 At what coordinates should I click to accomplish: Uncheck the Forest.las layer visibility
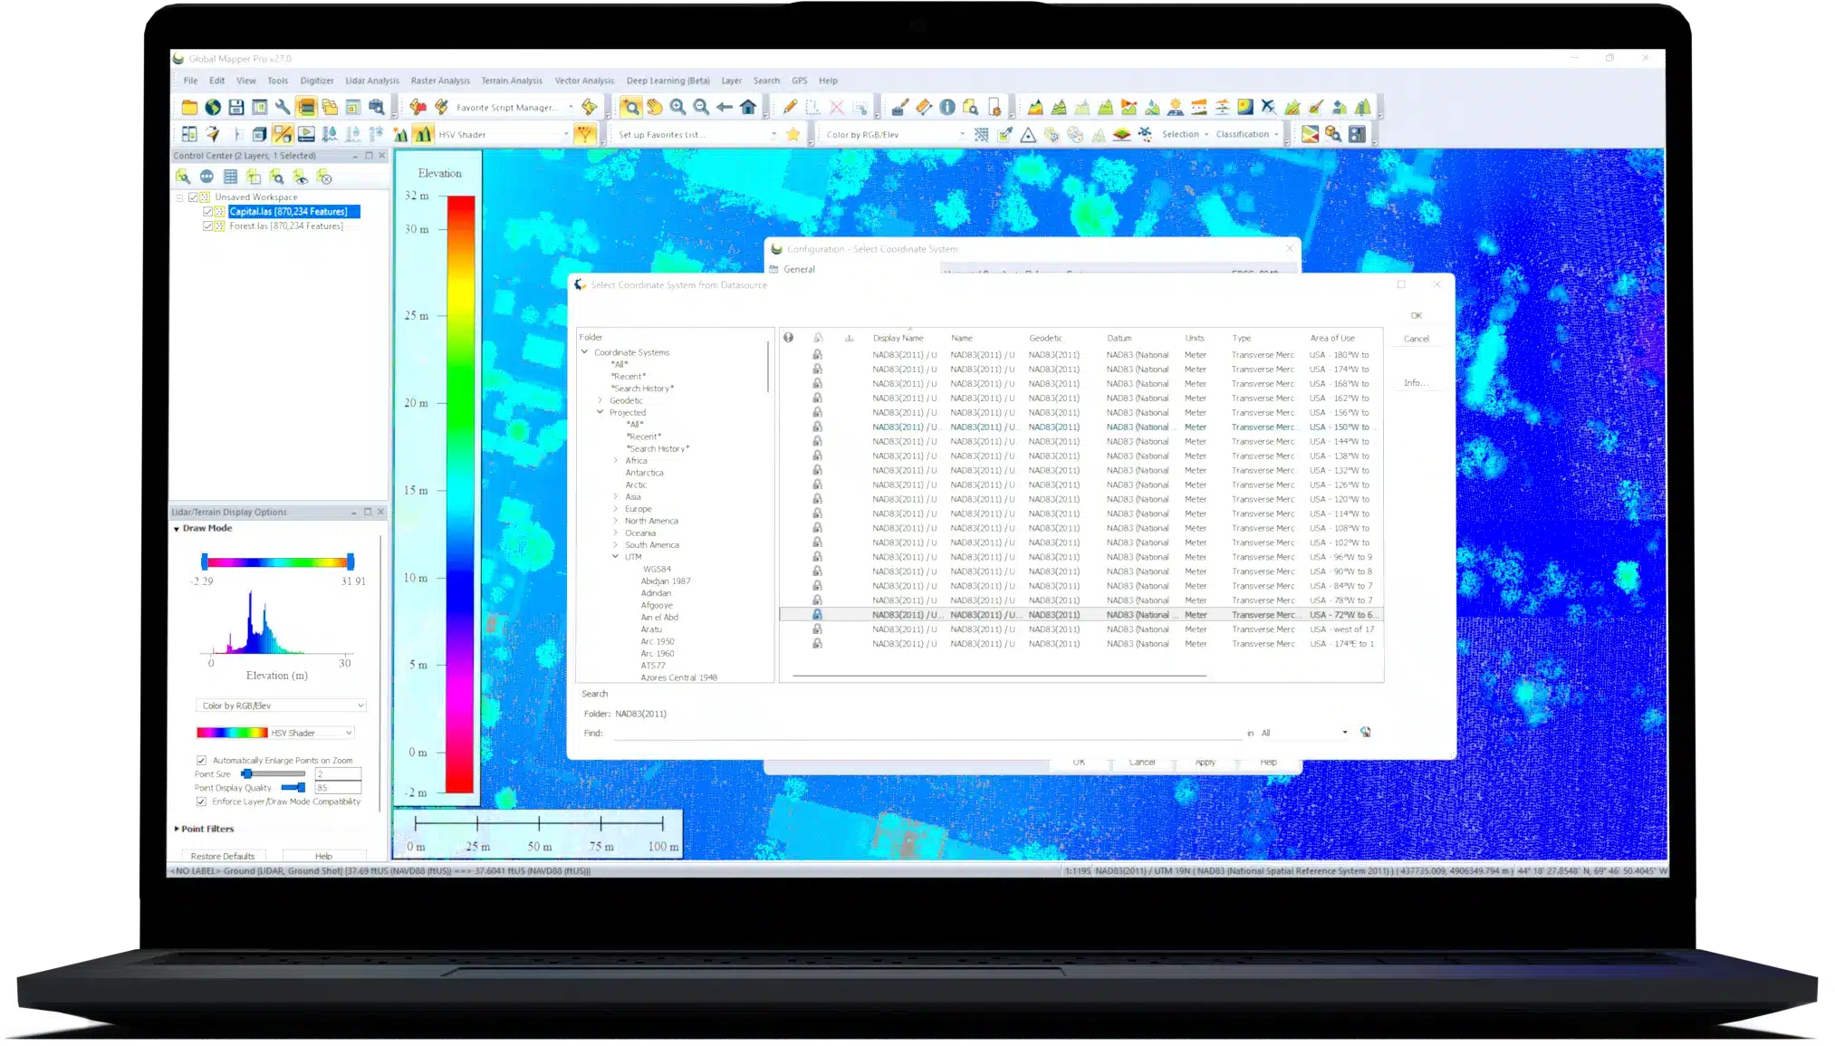point(207,226)
